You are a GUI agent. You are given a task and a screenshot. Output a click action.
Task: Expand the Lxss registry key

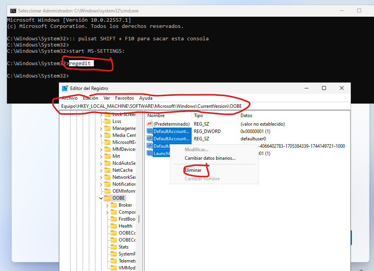pyautogui.click(x=101, y=121)
